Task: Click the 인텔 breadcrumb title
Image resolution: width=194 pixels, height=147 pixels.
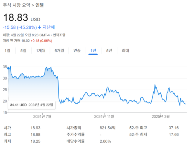Action: [x=39, y=5]
